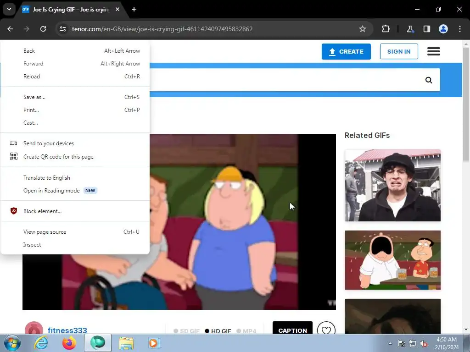The image size is (470, 352).
Task: Click the Action Center flag tray icon
Action: coord(401,343)
